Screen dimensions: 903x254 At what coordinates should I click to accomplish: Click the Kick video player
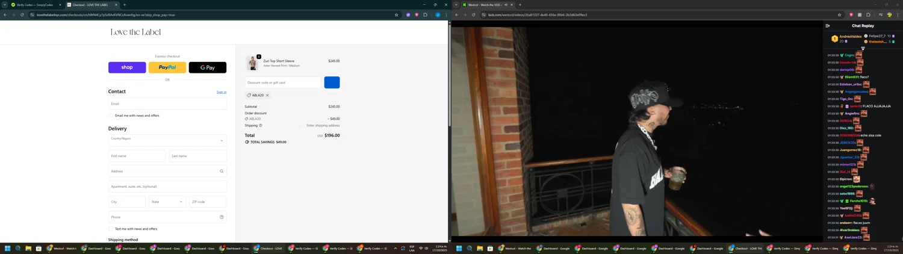[637, 131]
